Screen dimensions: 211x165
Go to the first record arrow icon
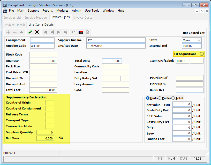point(45,32)
